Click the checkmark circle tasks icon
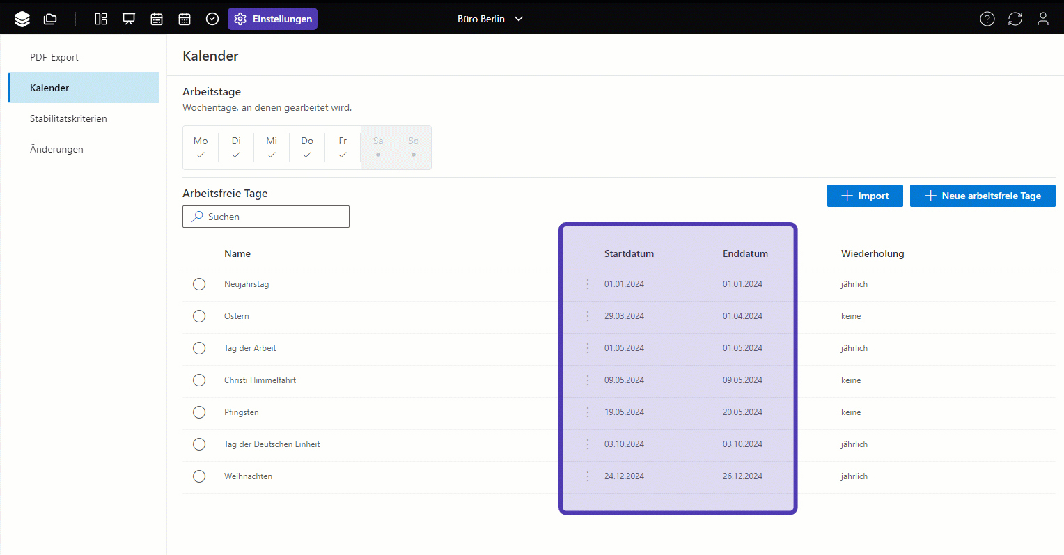1064x555 pixels. [x=212, y=19]
